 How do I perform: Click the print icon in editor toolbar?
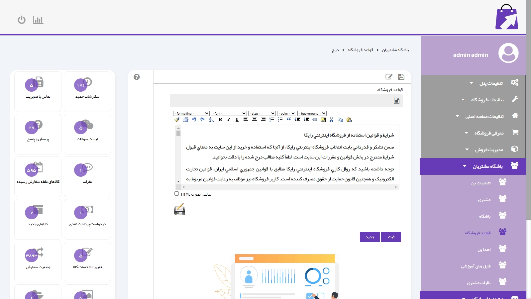(185, 120)
